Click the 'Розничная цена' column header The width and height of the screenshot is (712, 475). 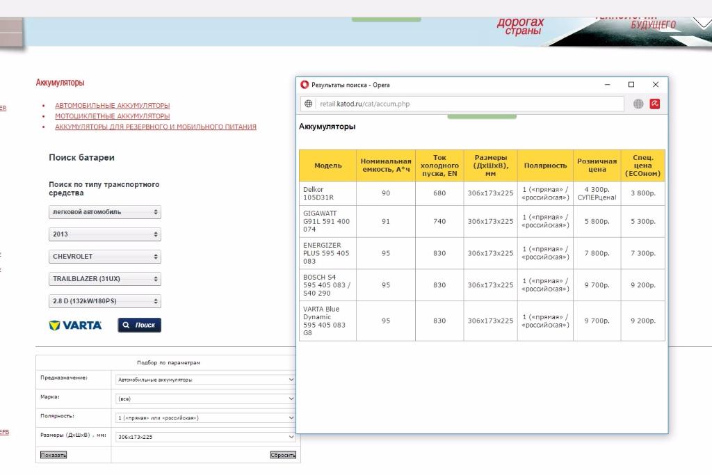pos(597,166)
